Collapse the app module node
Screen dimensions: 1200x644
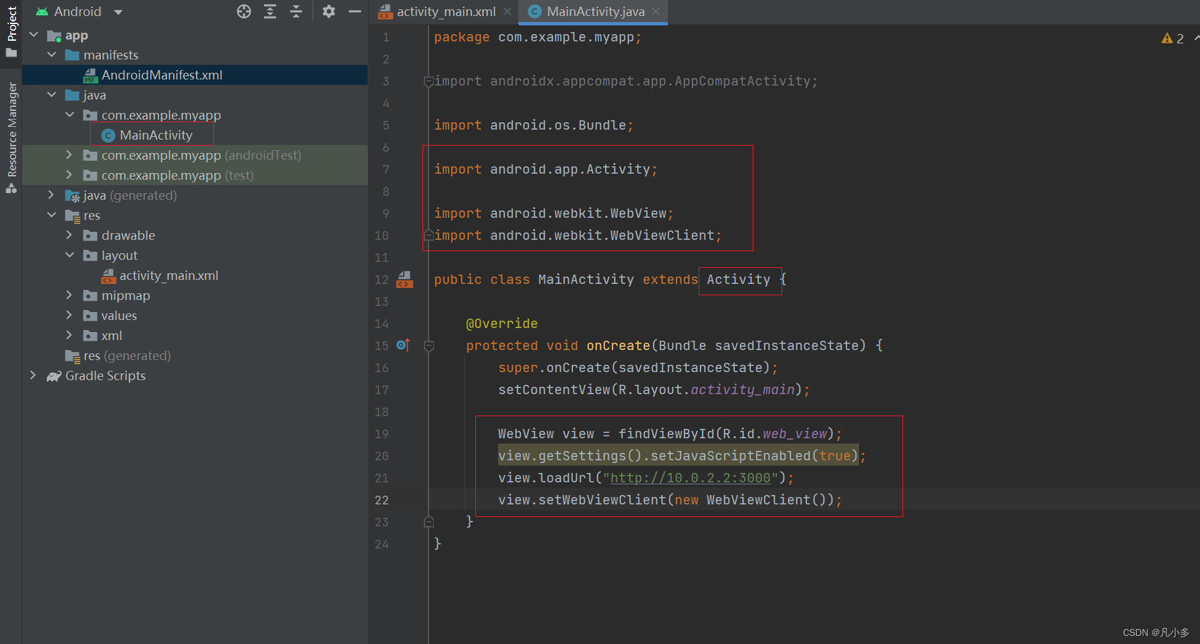point(33,35)
